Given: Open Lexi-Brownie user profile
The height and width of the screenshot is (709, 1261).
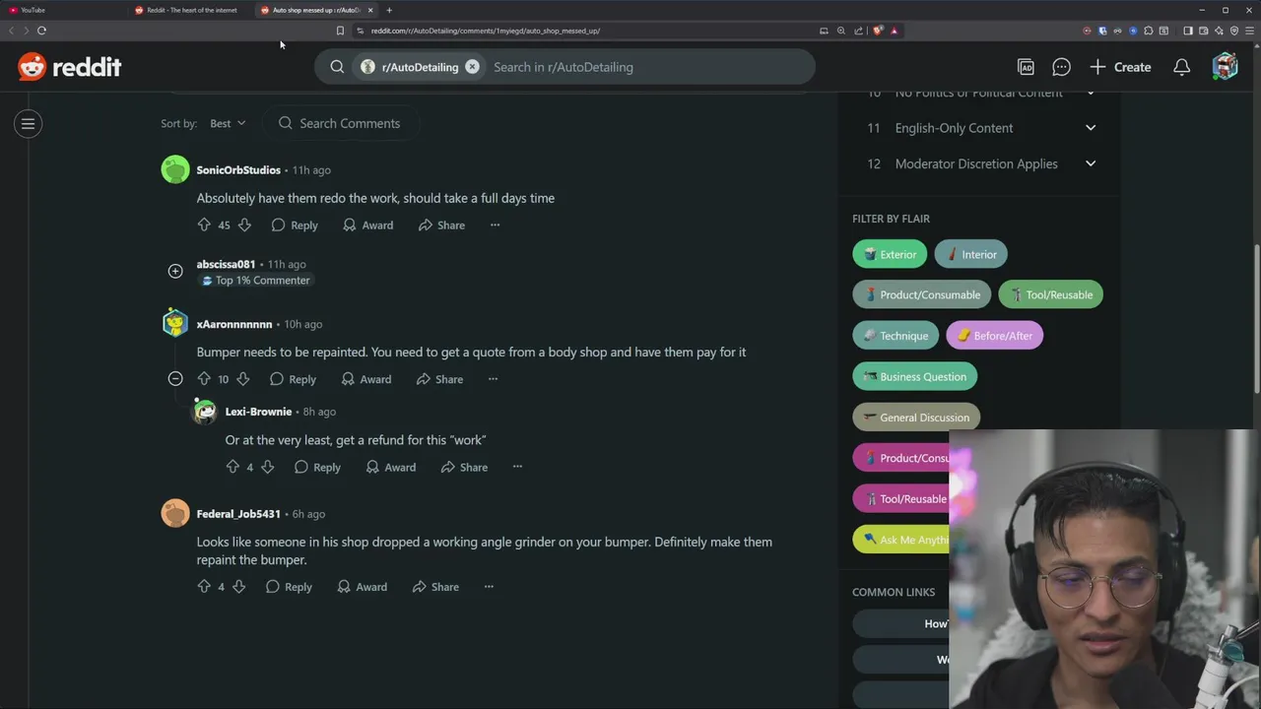Looking at the screenshot, I should (258, 412).
